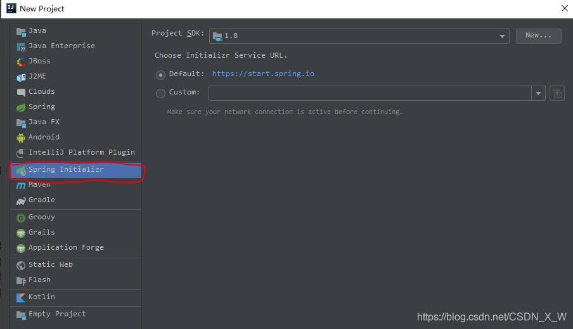Click the SDK folder icon beside 1.8
This screenshot has height=329, width=573.
coord(217,36)
